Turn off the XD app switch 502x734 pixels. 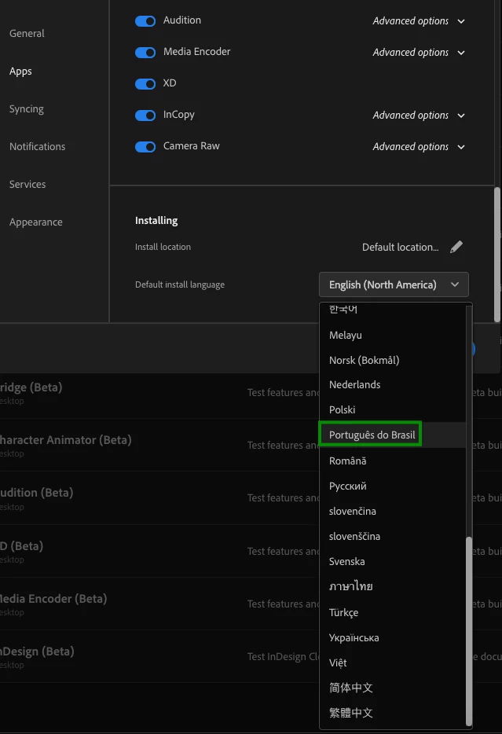point(145,84)
